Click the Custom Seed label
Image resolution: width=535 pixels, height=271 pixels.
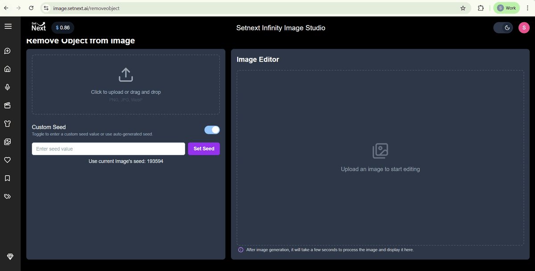click(x=49, y=127)
